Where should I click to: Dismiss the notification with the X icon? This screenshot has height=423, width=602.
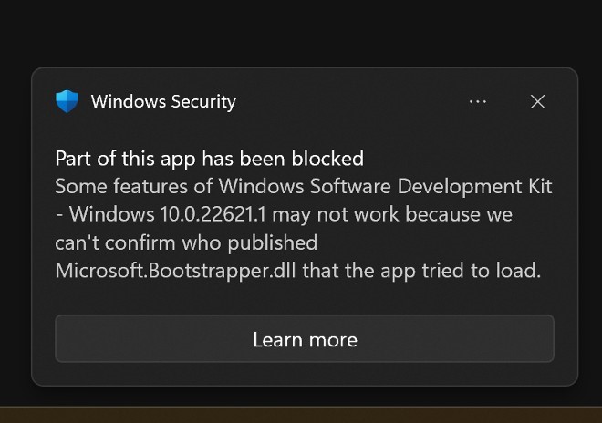(538, 101)
